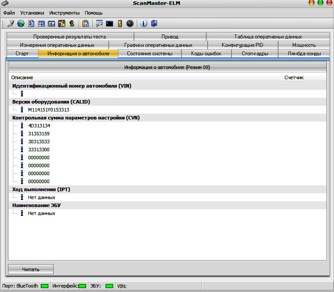Click the orange window minimize button
Screen dimensions: 334x292
311,3
